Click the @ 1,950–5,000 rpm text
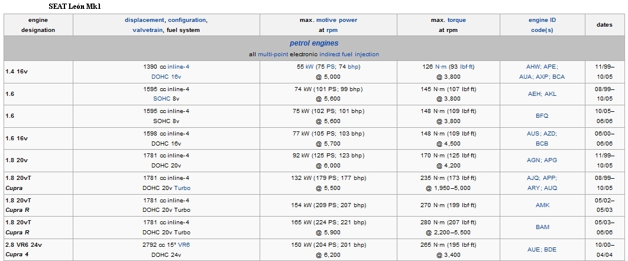The image size is (628, 261). pyautogui.click(x=449, y=188)
